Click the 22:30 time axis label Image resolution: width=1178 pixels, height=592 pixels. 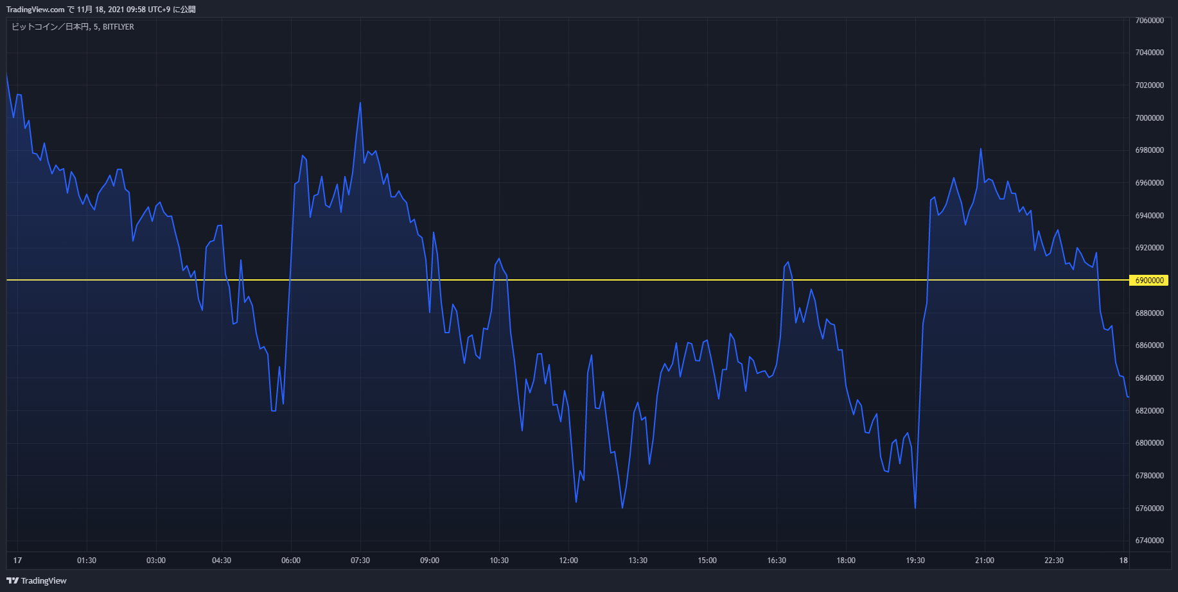[1054, 561]
